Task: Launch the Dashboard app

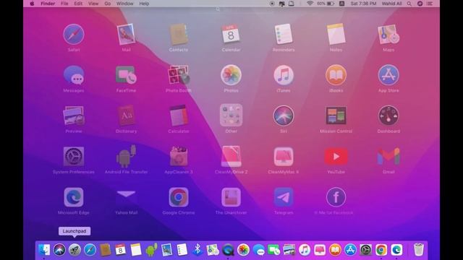Action: [x=388, y=116]
